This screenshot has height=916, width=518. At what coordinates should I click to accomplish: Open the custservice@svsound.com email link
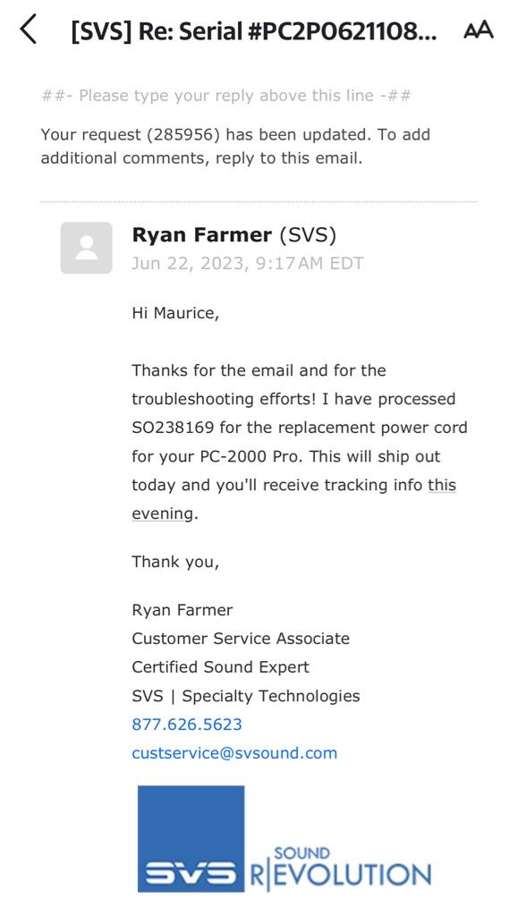pyautogui.click(x=234, y=752)
